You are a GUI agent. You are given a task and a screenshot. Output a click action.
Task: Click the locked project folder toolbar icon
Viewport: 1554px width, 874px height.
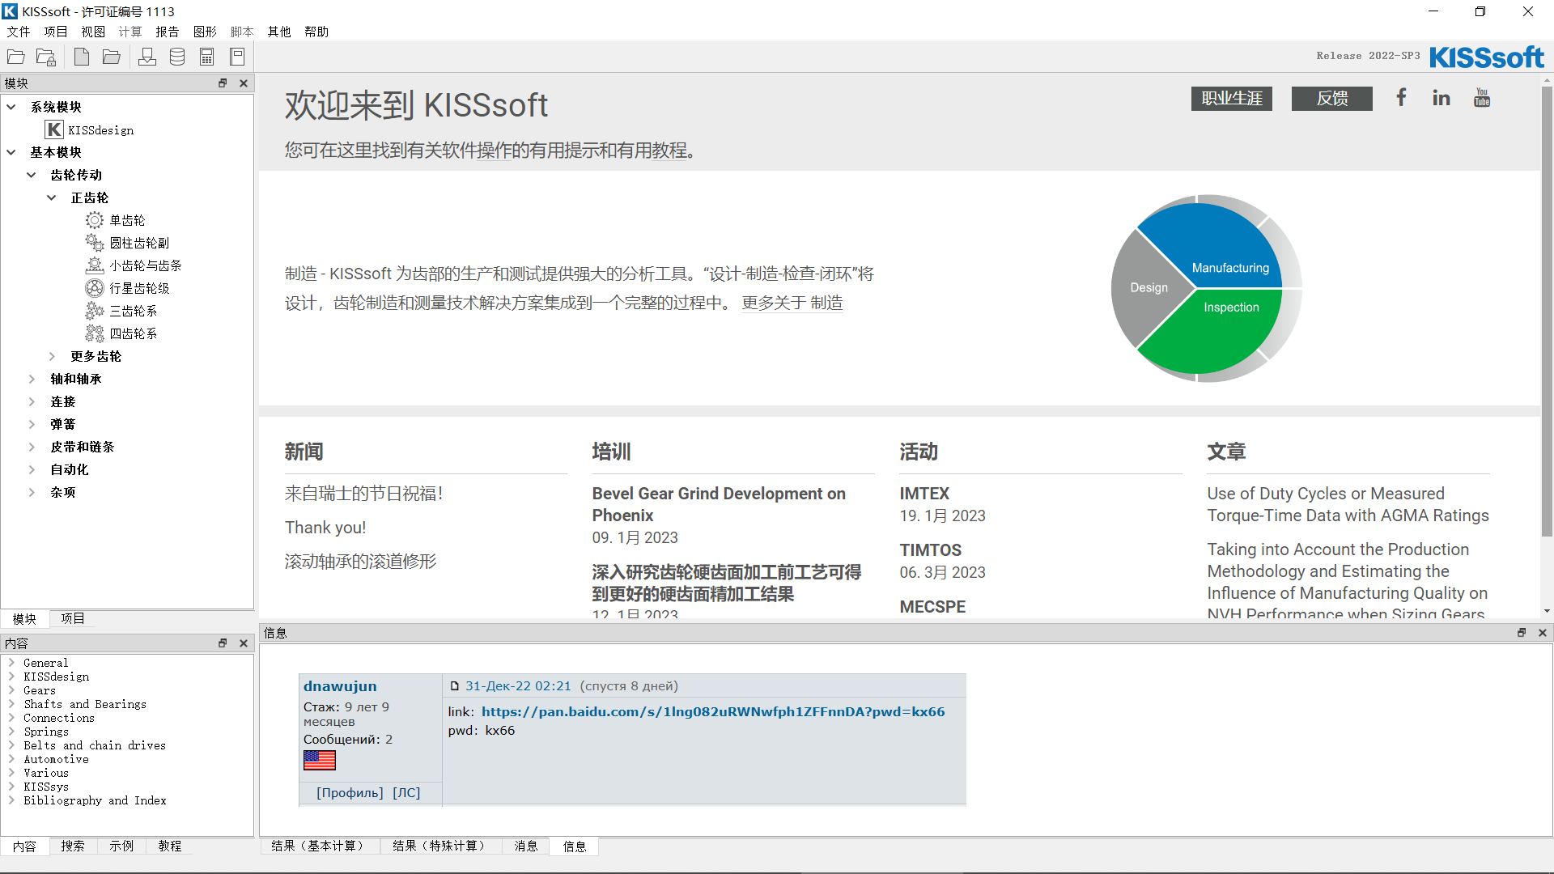click(47, 57)
